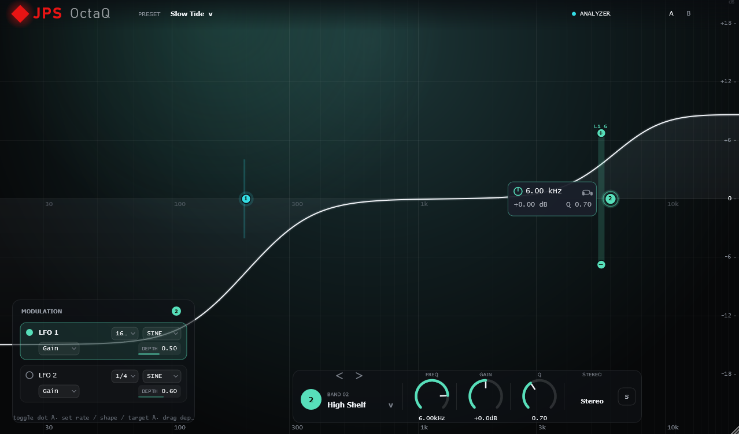Switch to the A state

coord(671,13)
